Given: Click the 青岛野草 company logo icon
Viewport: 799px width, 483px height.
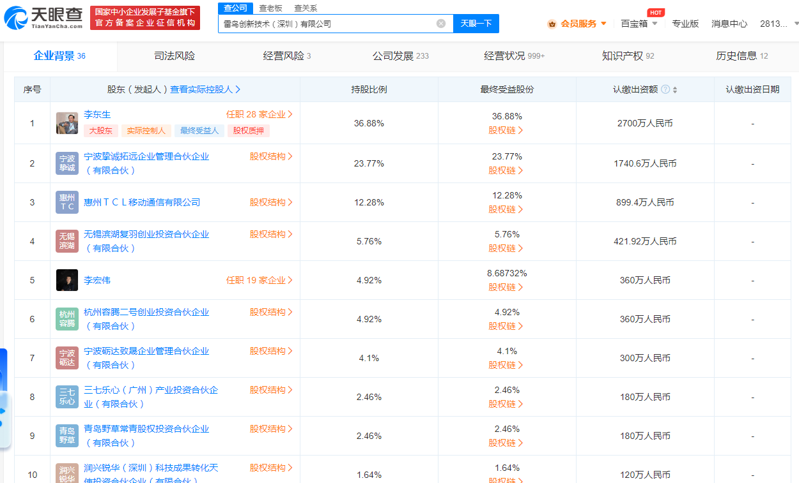Looking at the screenshot, I should point(67,436).
